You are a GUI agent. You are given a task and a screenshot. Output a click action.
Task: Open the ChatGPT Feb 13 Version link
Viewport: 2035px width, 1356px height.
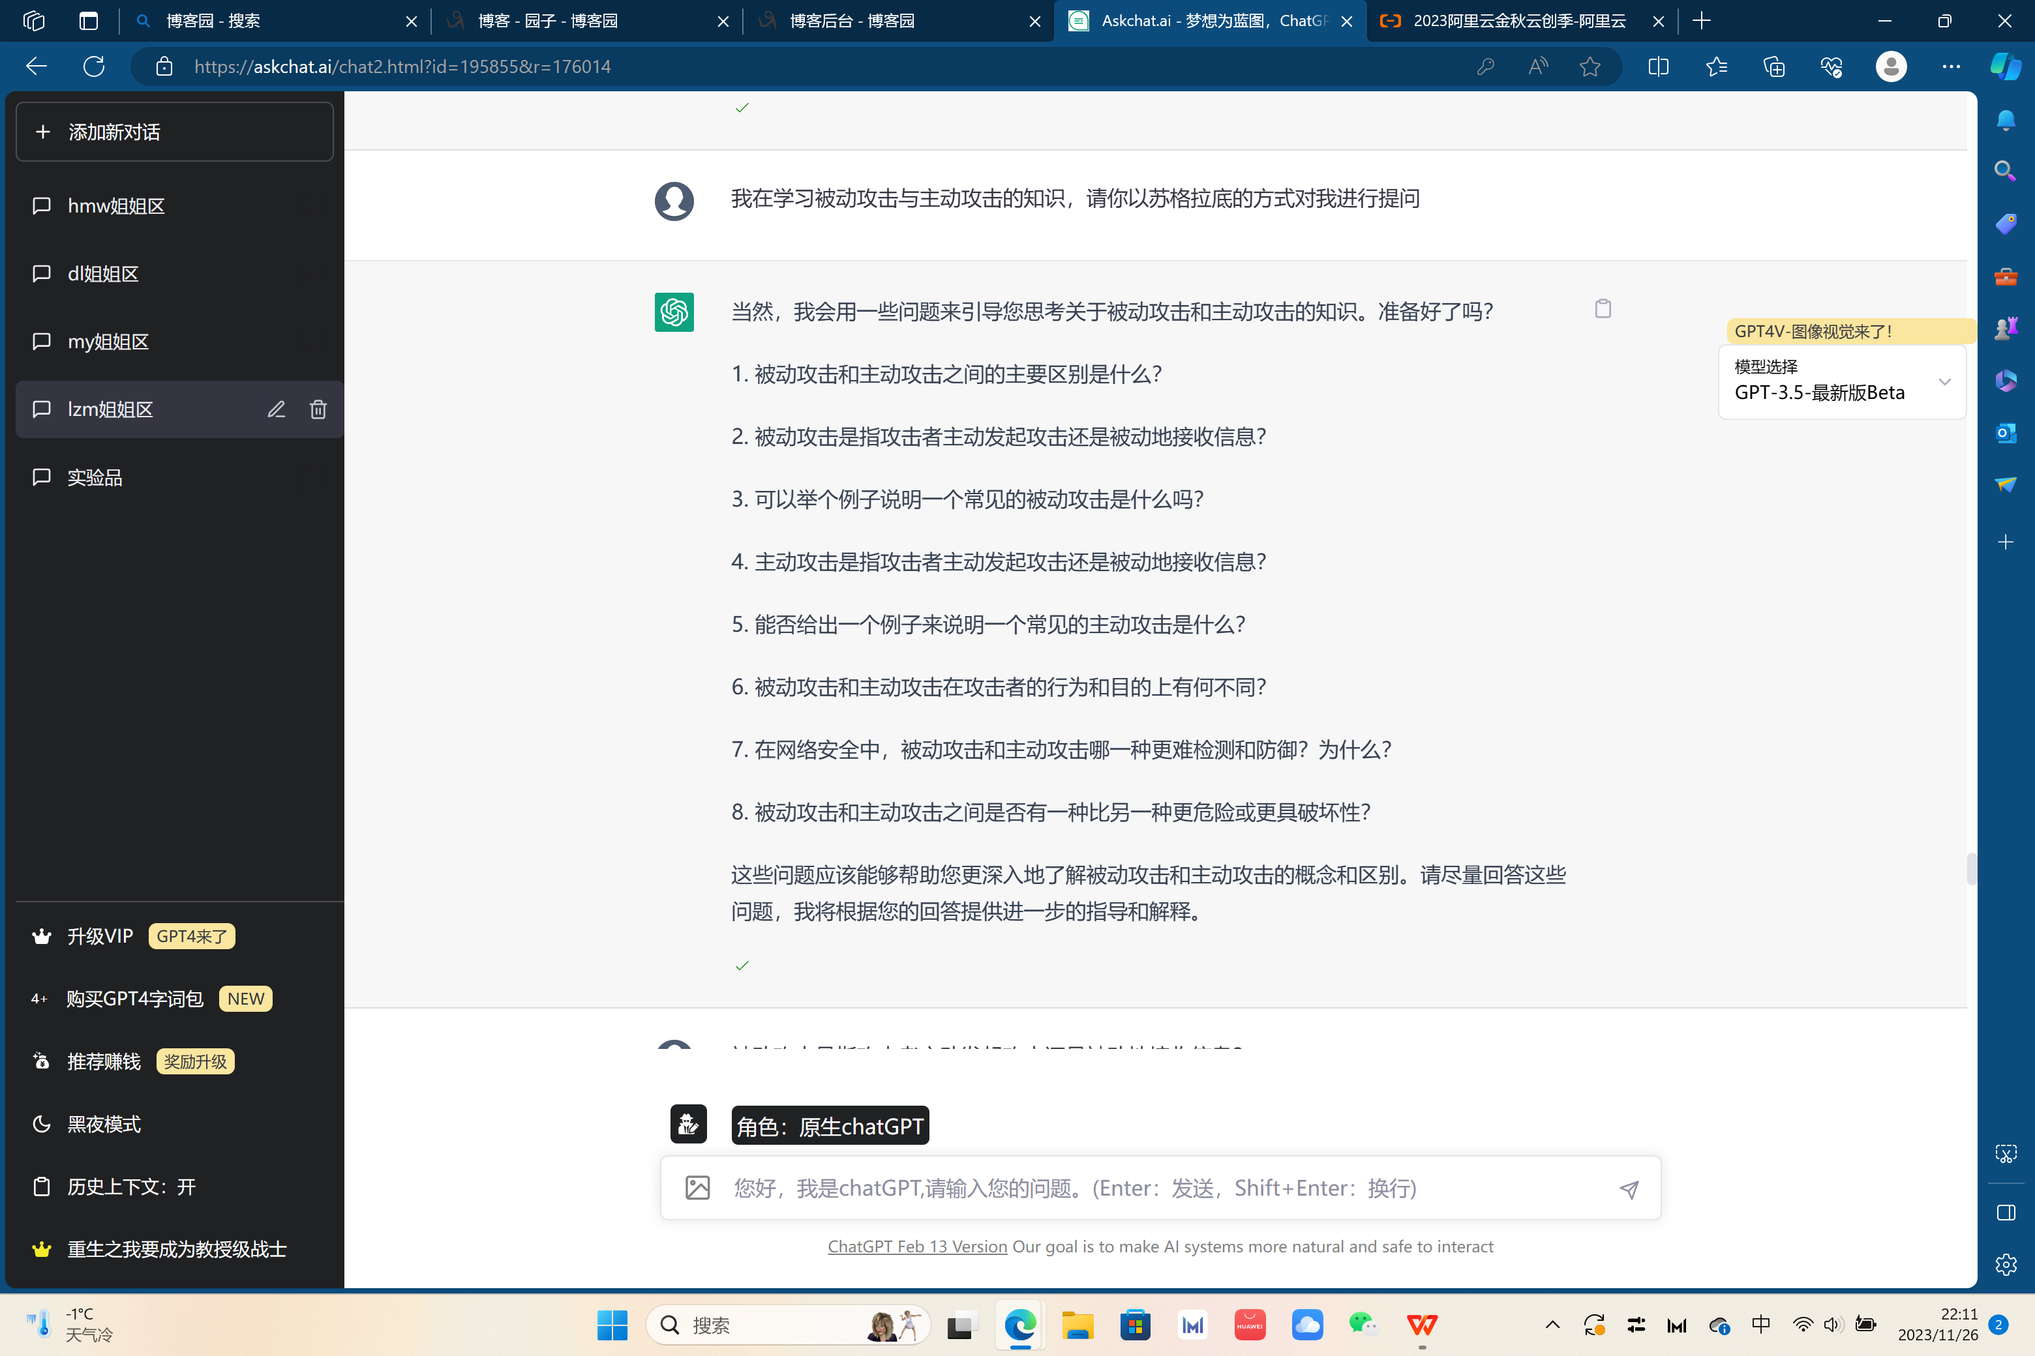pyautogui.click(x=917, y=1246)
